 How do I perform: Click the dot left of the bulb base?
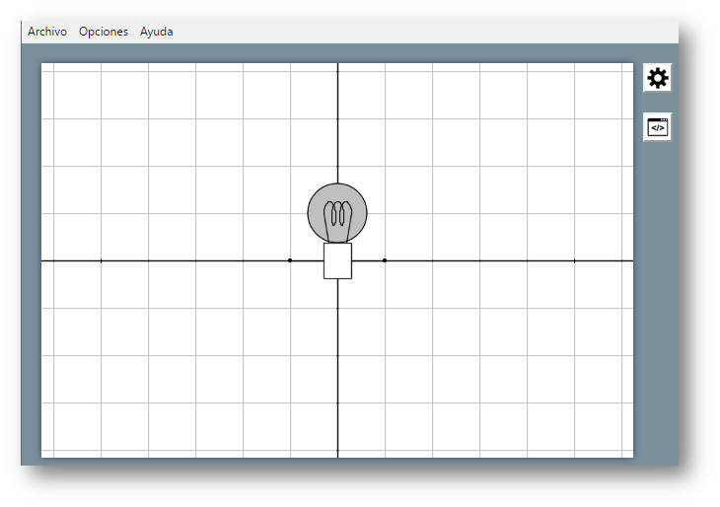[290, 260]
